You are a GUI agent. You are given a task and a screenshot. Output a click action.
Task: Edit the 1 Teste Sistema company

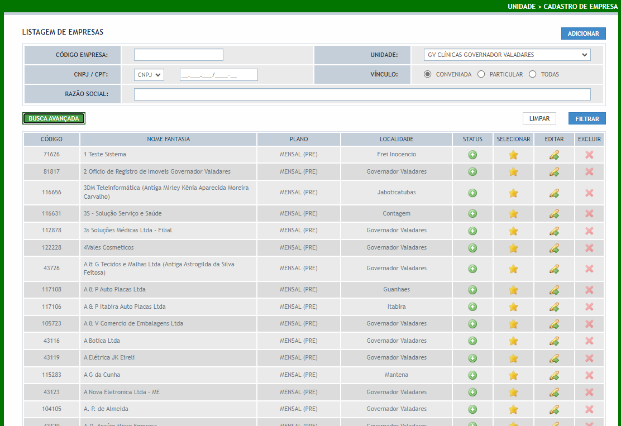pos(554,155)
